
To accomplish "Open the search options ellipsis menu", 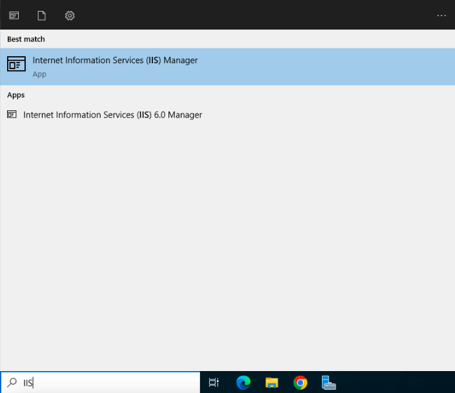I will pos(441,15).
